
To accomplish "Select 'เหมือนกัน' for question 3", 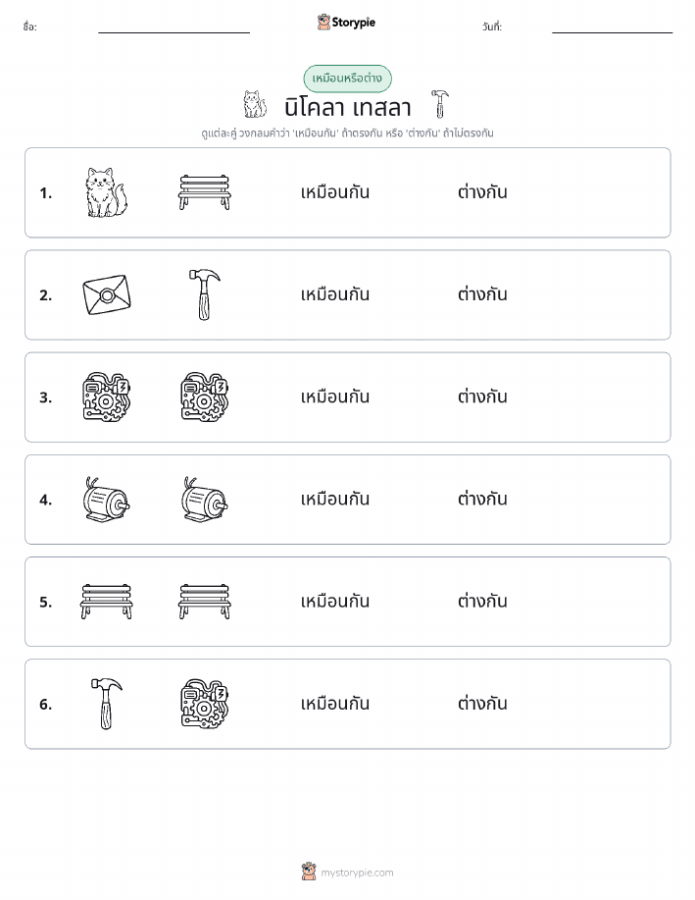I will coord(335,397).
